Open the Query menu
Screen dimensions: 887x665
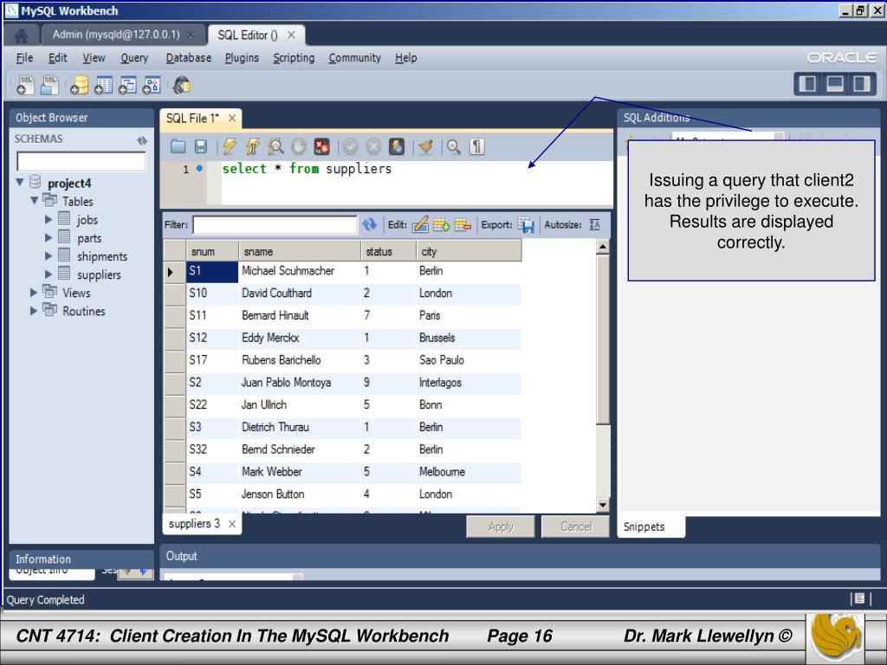[x=134, y=58]
